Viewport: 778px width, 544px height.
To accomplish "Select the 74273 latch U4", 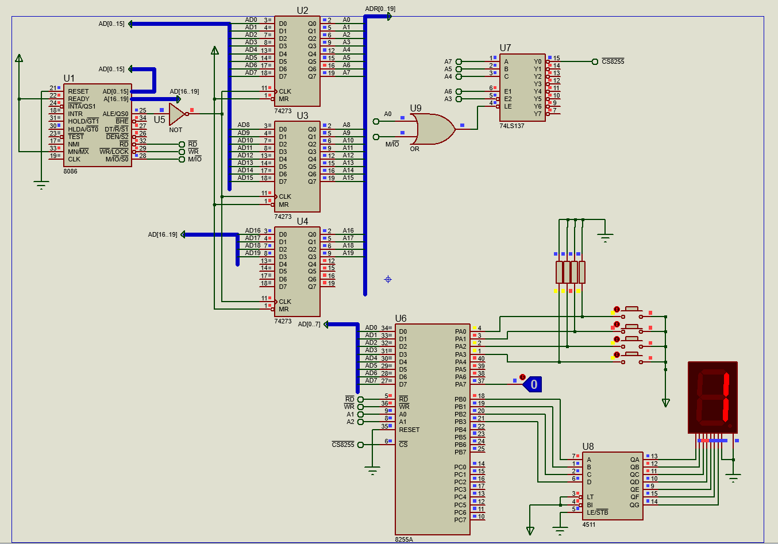I will click(x=296, y=270).
